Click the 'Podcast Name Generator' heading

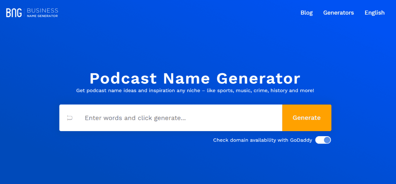195,78
